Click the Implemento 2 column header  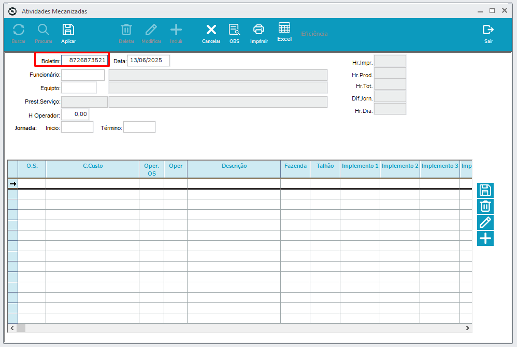click(x=400, y=169)
